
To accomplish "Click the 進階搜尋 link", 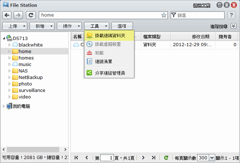I will click(219, 26).
